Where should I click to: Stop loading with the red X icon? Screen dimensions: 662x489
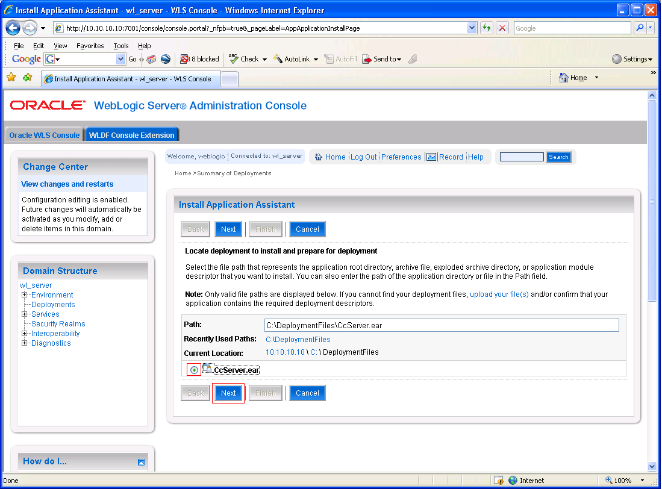(502, 28)
